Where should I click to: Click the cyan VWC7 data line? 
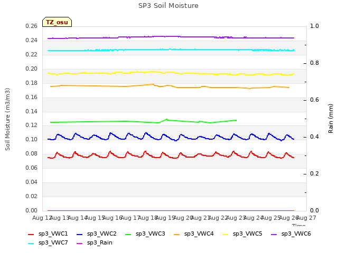coord(170,50)
